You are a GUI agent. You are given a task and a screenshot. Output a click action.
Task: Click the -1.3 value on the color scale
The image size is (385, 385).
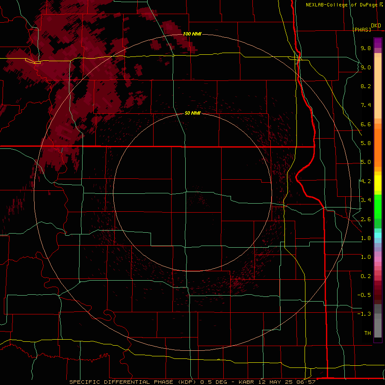click(364, 314)
